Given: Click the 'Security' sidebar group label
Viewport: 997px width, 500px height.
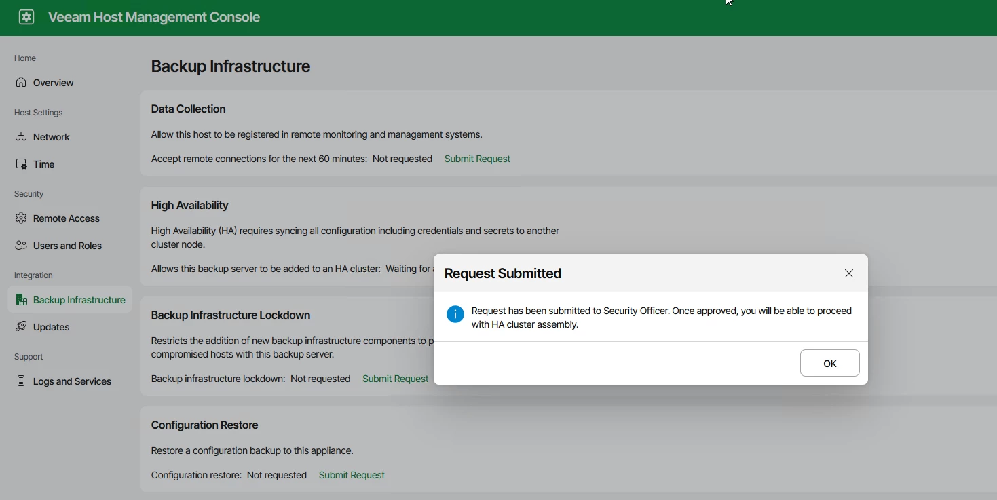Looking at the screenshot, I should [x=29, y=194].
